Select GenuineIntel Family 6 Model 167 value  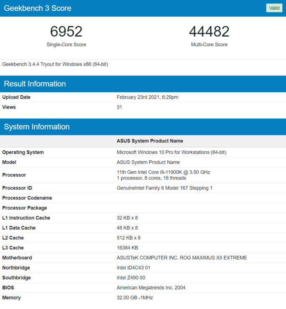(164, 188)
